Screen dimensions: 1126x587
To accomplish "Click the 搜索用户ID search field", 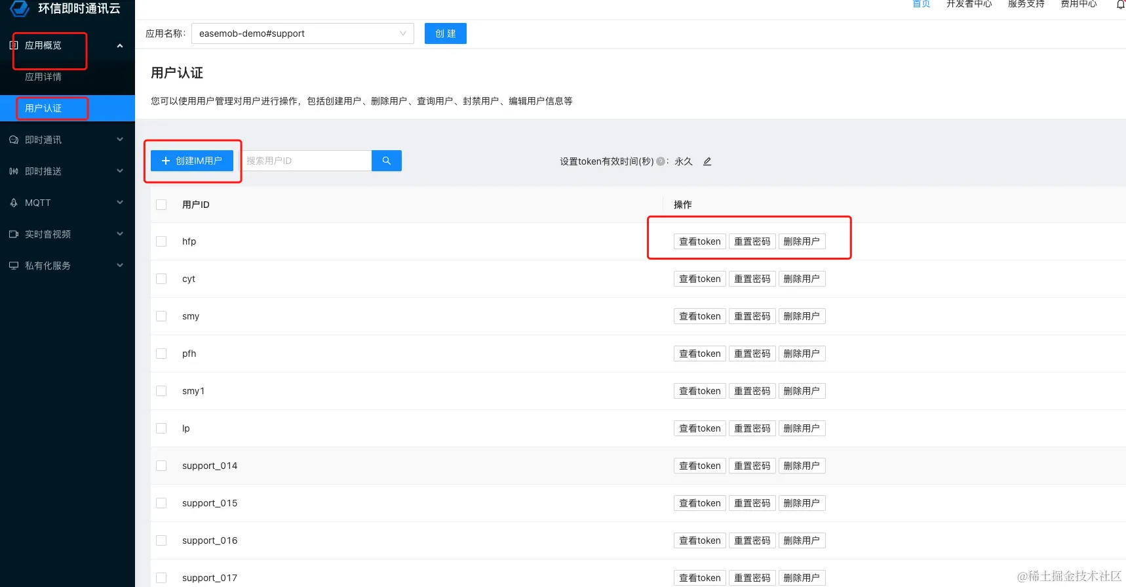I will (x=306, y=161).
